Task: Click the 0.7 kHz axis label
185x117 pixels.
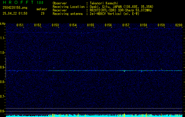Action: pos(2,97)
